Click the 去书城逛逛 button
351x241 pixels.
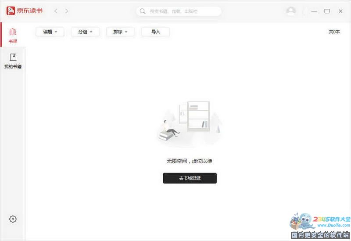point(190,178)
